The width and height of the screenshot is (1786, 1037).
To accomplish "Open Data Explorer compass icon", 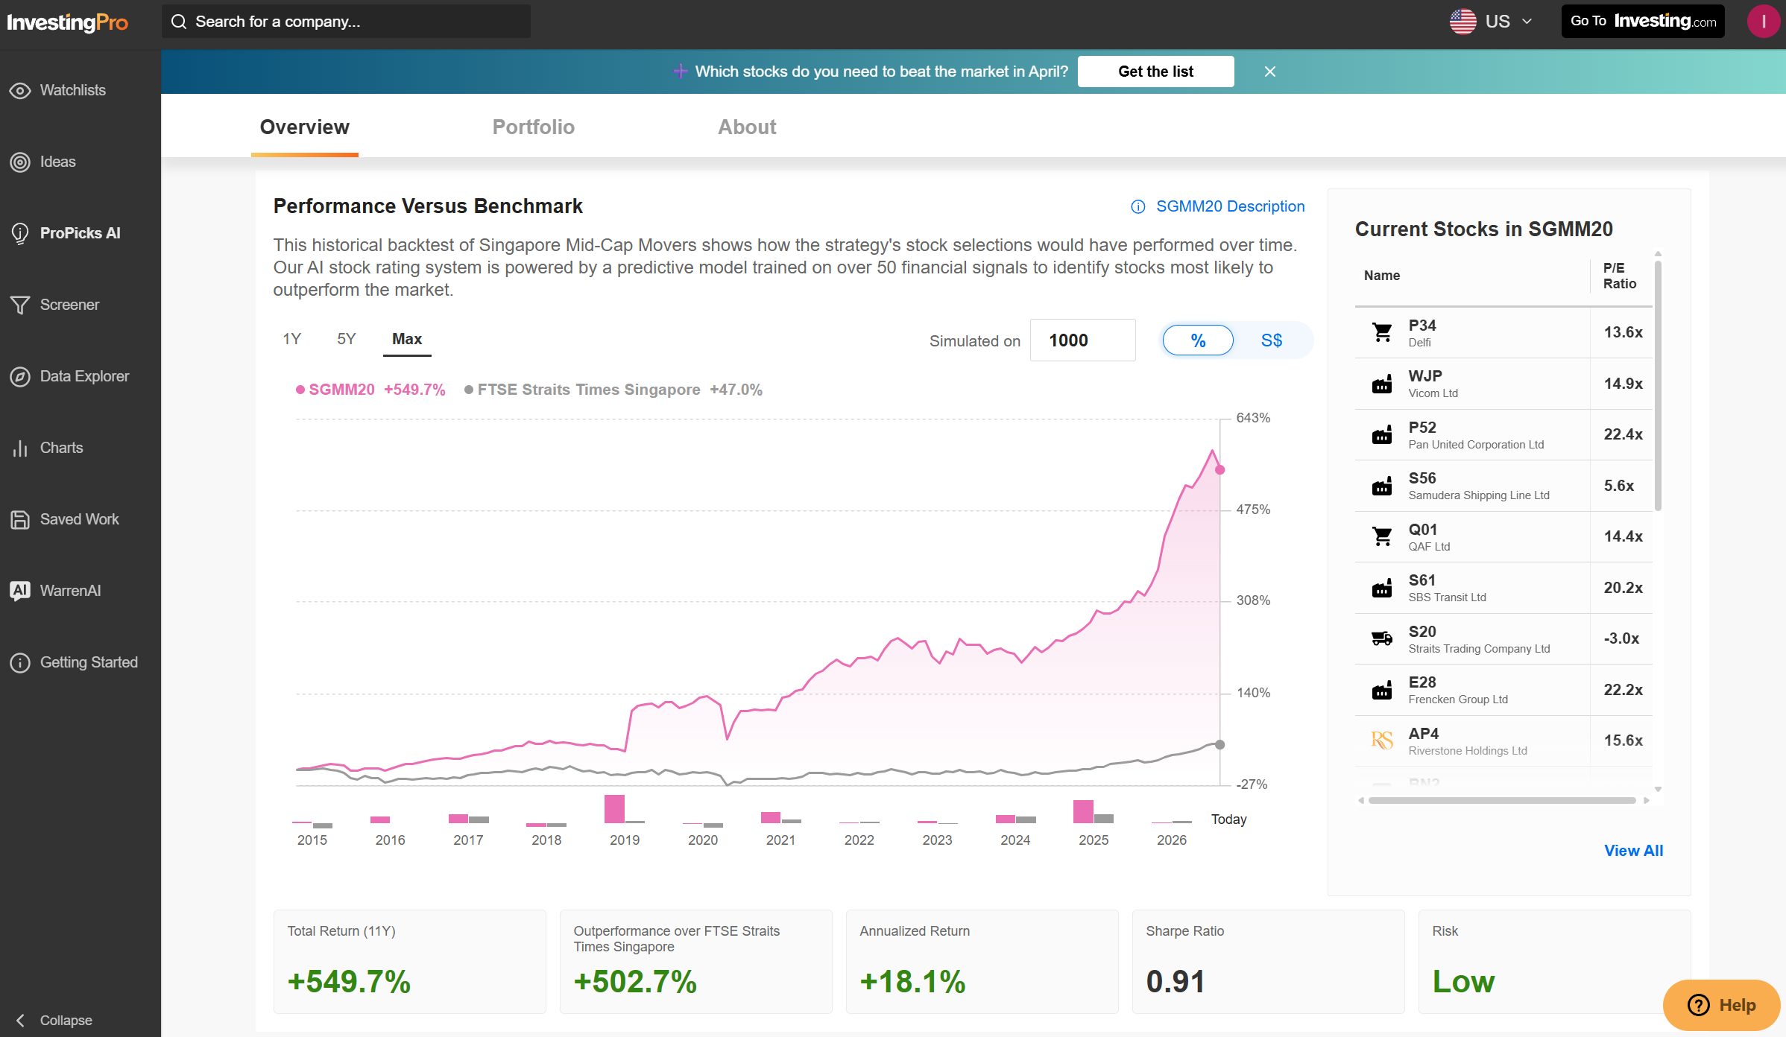I will point(20,376).
